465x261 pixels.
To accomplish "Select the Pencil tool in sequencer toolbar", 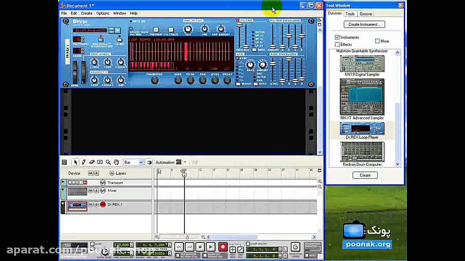I will pyautogui.click(x=84, y=162).
